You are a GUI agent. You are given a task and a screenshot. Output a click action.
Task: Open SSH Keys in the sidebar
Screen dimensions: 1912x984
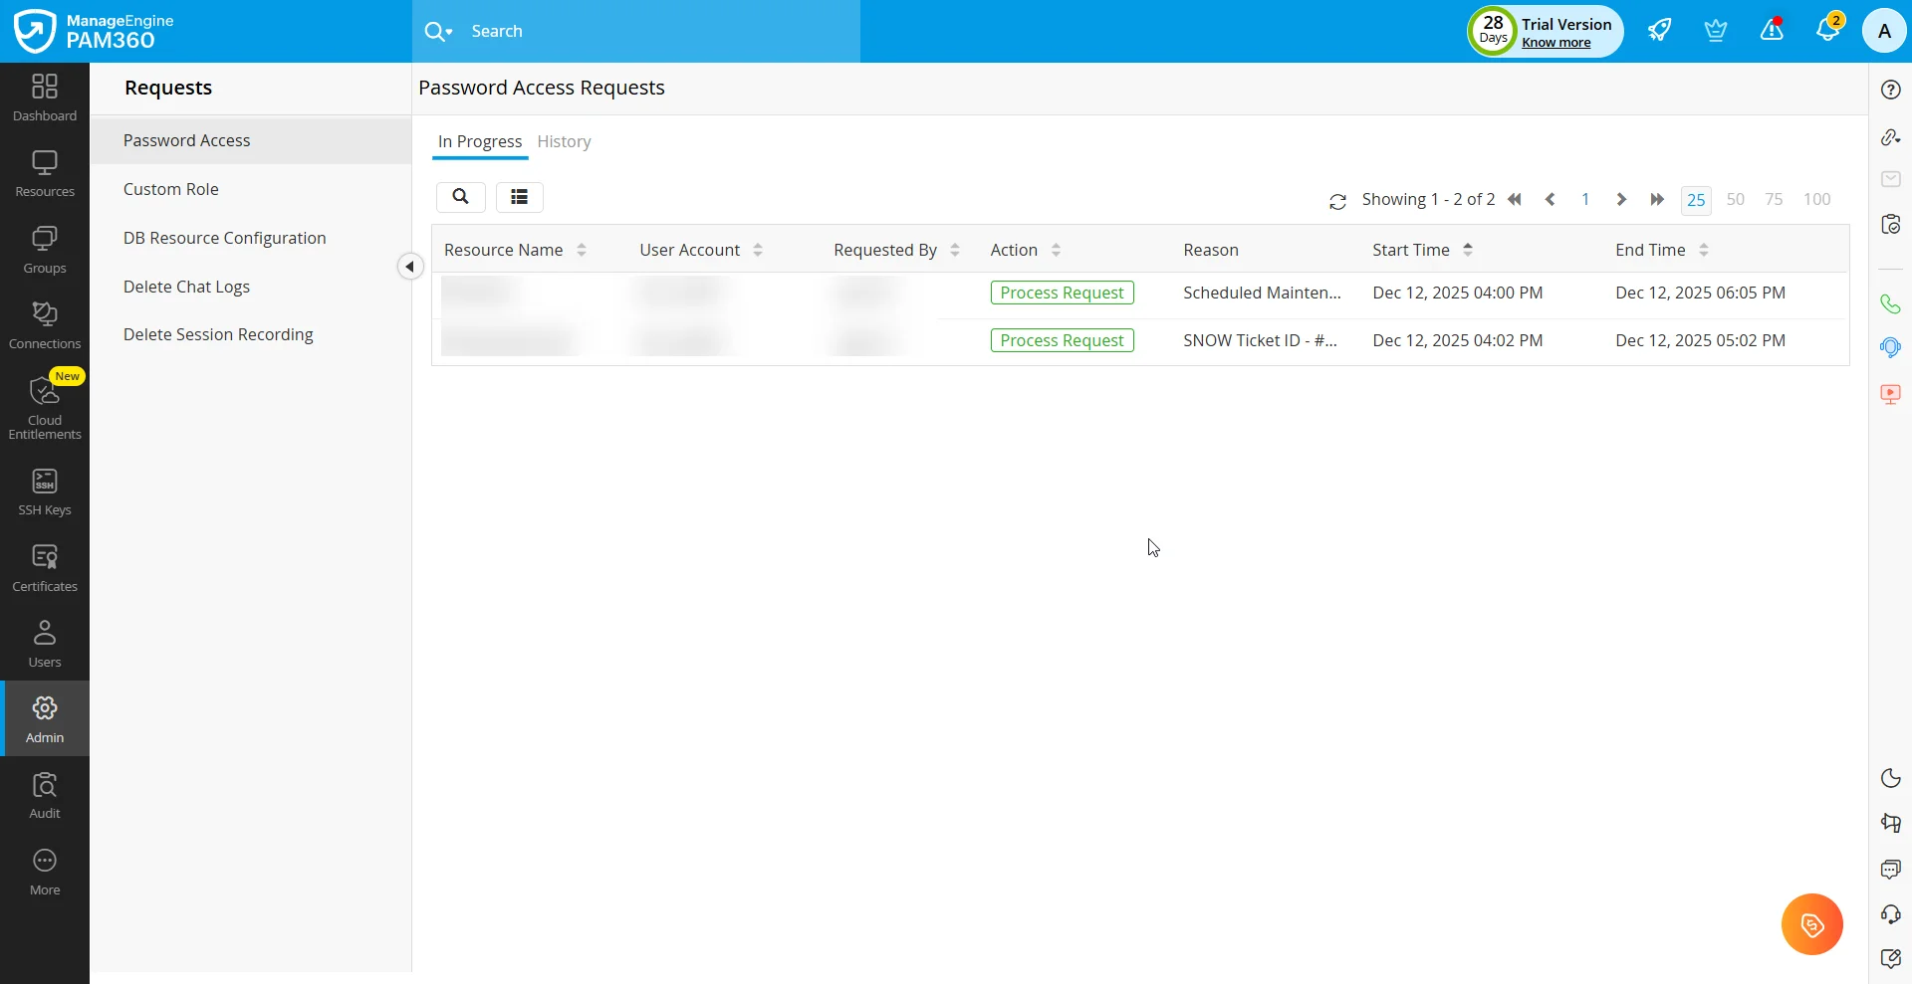[45, 492]
